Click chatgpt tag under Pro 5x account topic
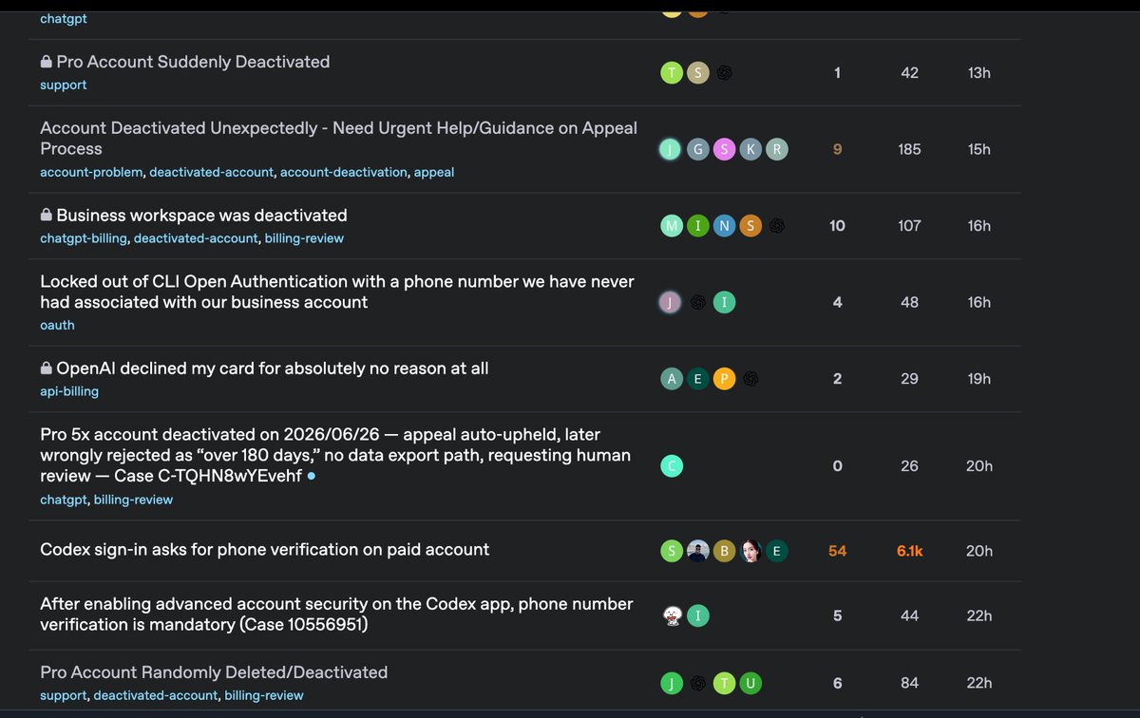 [63, 500]
